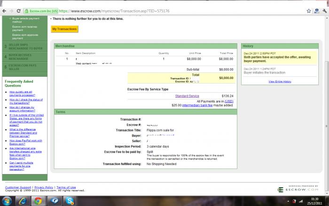Open FAQ about international wire transfer fees
329x206 pixels.
[25, 153]
